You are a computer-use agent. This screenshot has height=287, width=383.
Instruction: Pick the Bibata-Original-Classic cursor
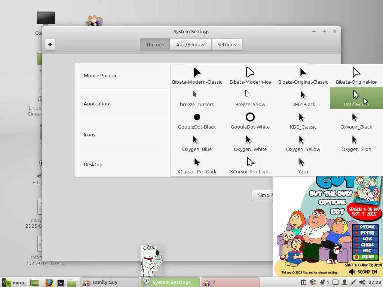point(303,76)
